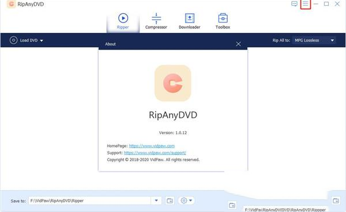Open the vidpaw.com support link
346x212 pixels.
(x=155, y=153)
